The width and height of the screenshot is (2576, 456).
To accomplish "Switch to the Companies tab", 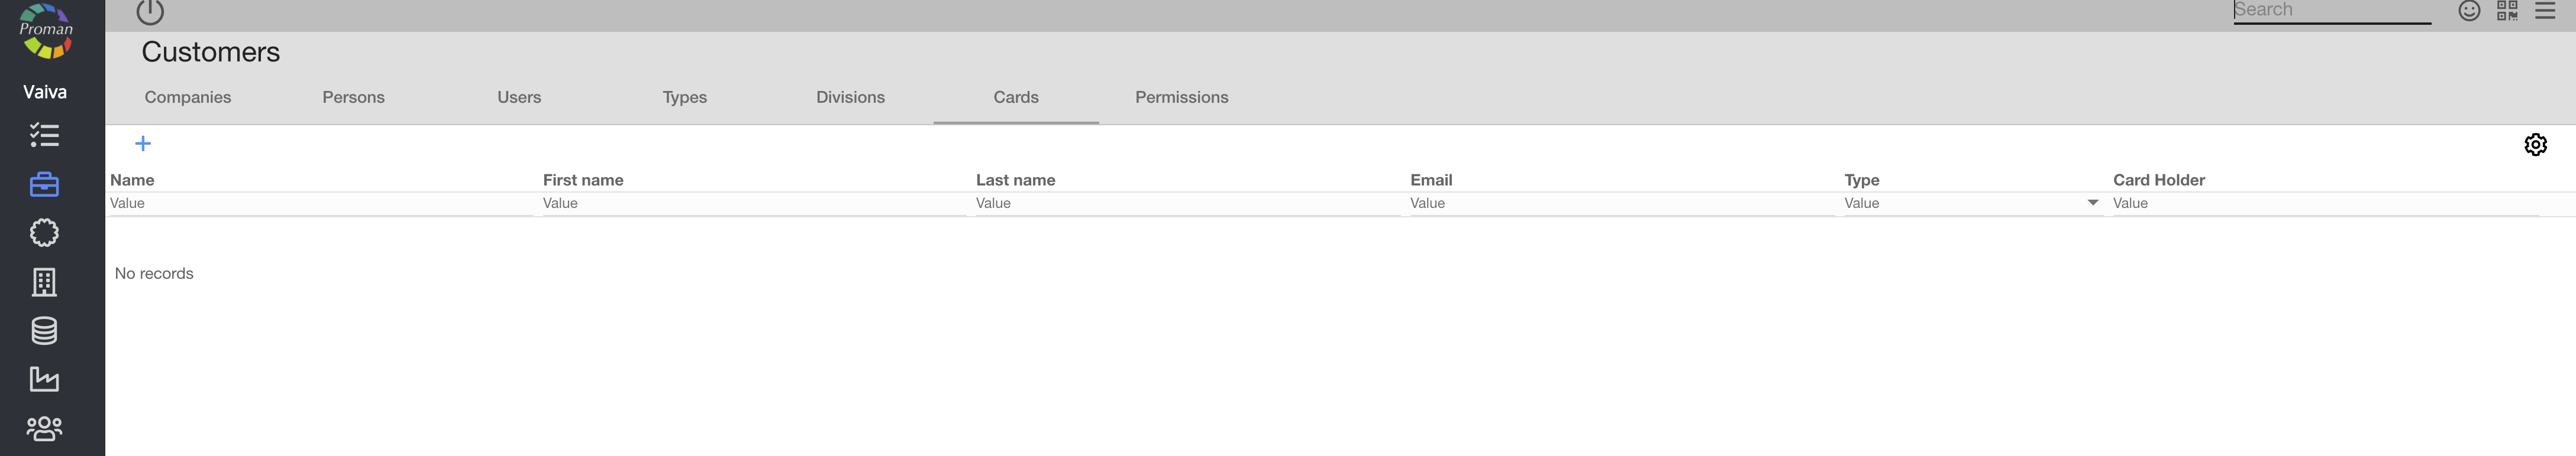I will click(188, 98).
